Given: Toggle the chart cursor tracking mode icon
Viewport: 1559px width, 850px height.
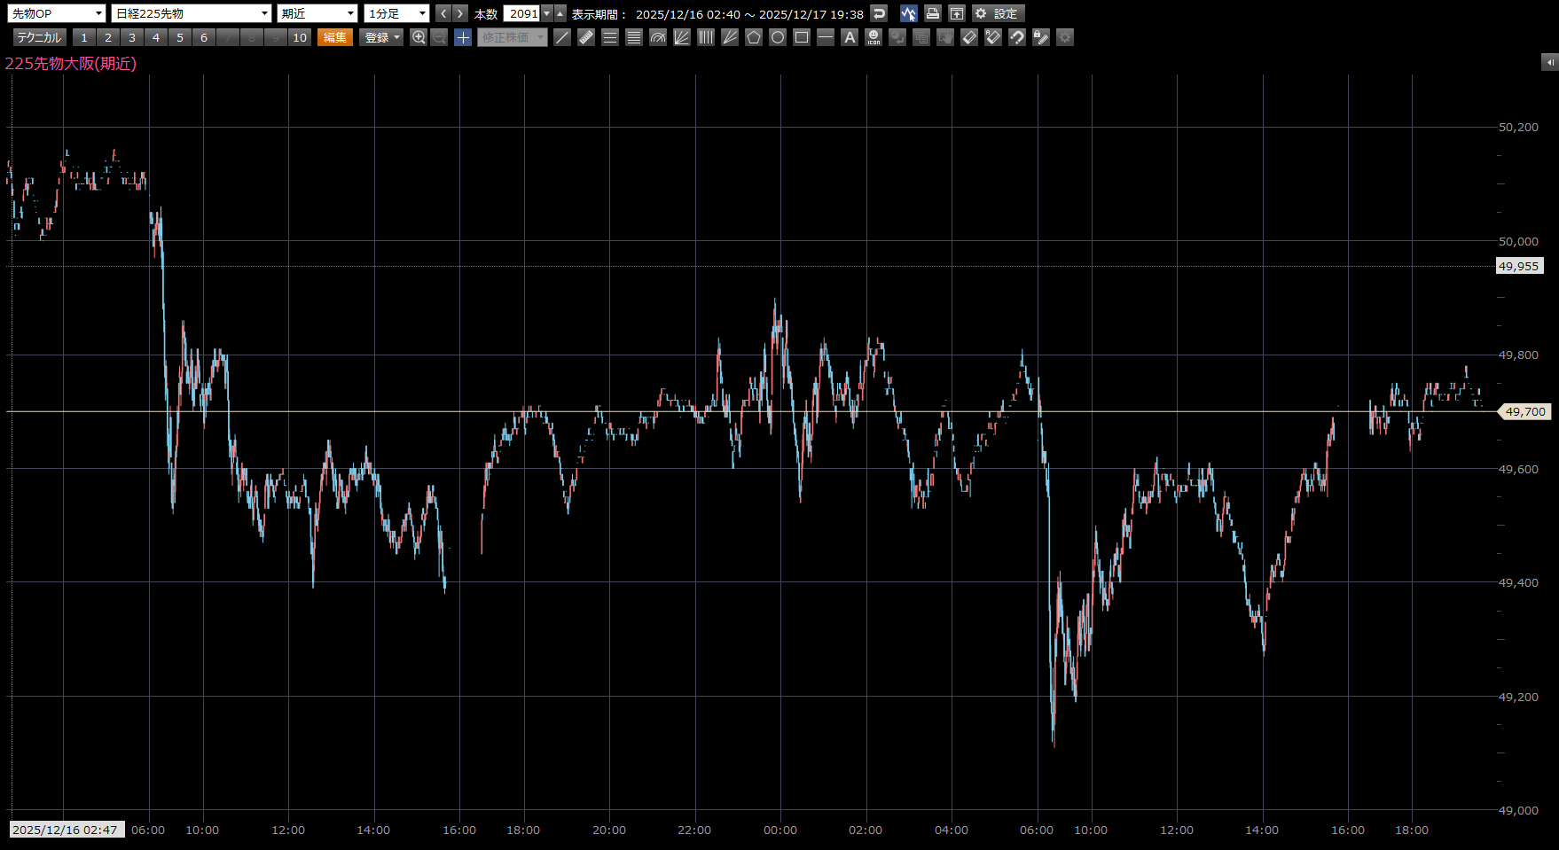Looking at the screenshot, I should [908, 13].
